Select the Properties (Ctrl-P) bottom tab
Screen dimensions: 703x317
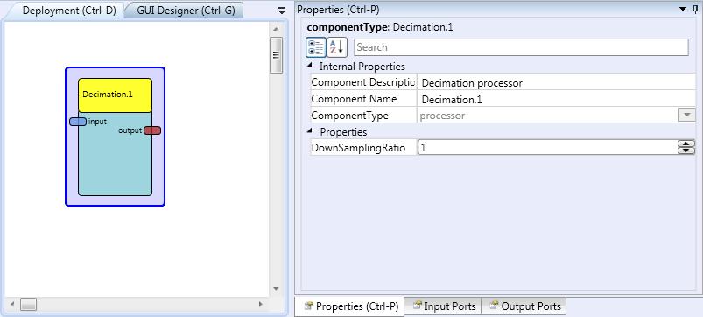(350, 306)
